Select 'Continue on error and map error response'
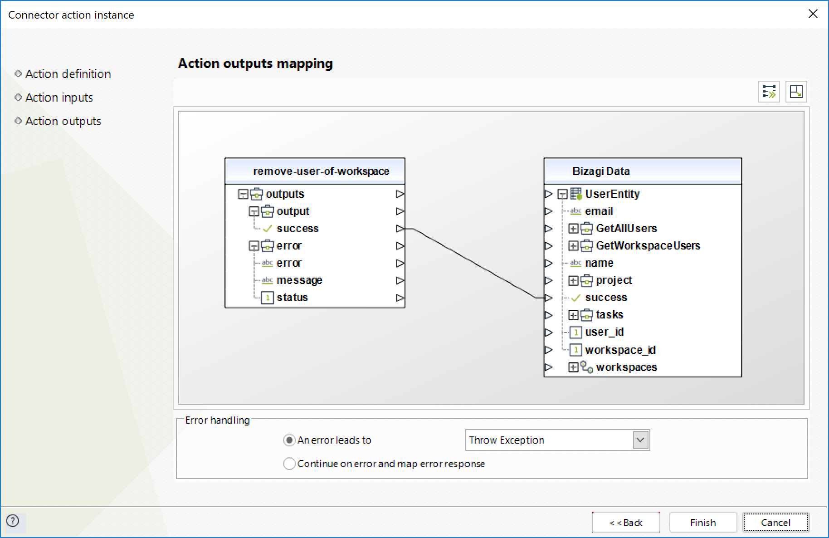 pos(289,464)
